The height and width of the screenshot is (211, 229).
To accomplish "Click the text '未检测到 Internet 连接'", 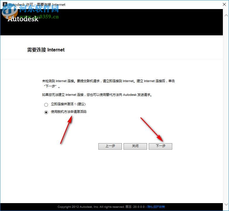I will [59, 81].
